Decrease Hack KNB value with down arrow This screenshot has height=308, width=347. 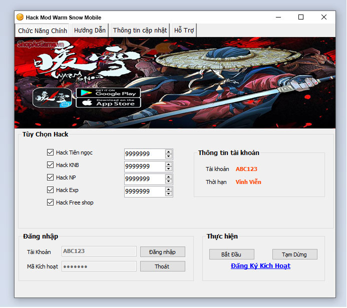[169, 169]
